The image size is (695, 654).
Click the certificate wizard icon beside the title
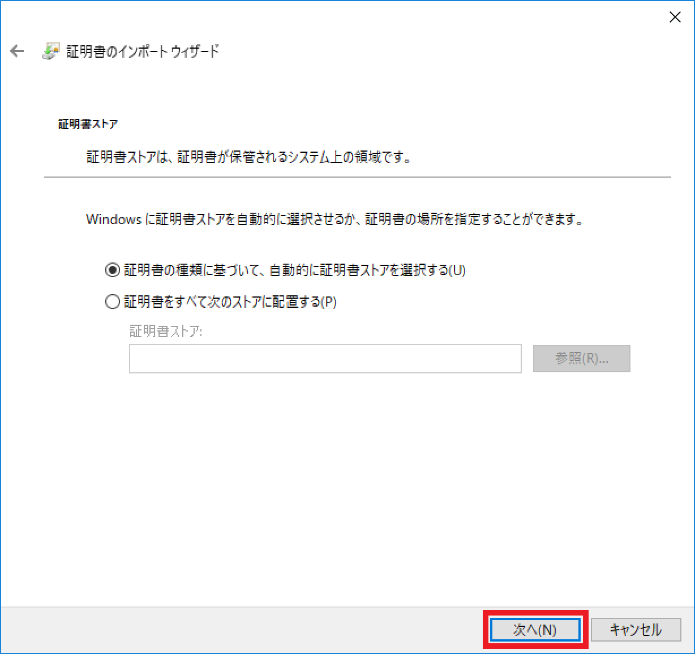(x=51, y=51)
